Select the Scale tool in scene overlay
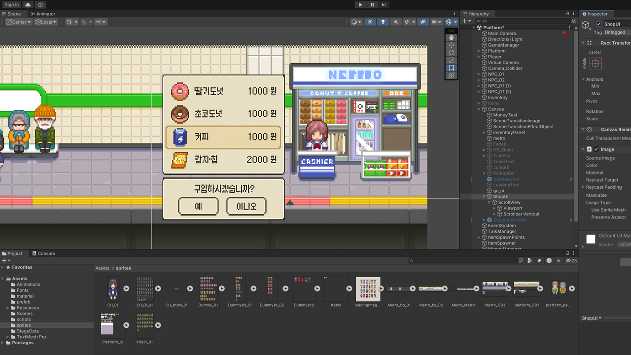 tap(452, 61)
